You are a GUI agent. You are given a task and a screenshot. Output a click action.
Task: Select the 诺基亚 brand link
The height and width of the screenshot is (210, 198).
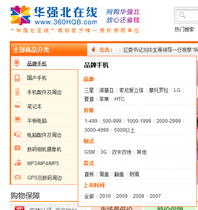[x=106, y=90]
